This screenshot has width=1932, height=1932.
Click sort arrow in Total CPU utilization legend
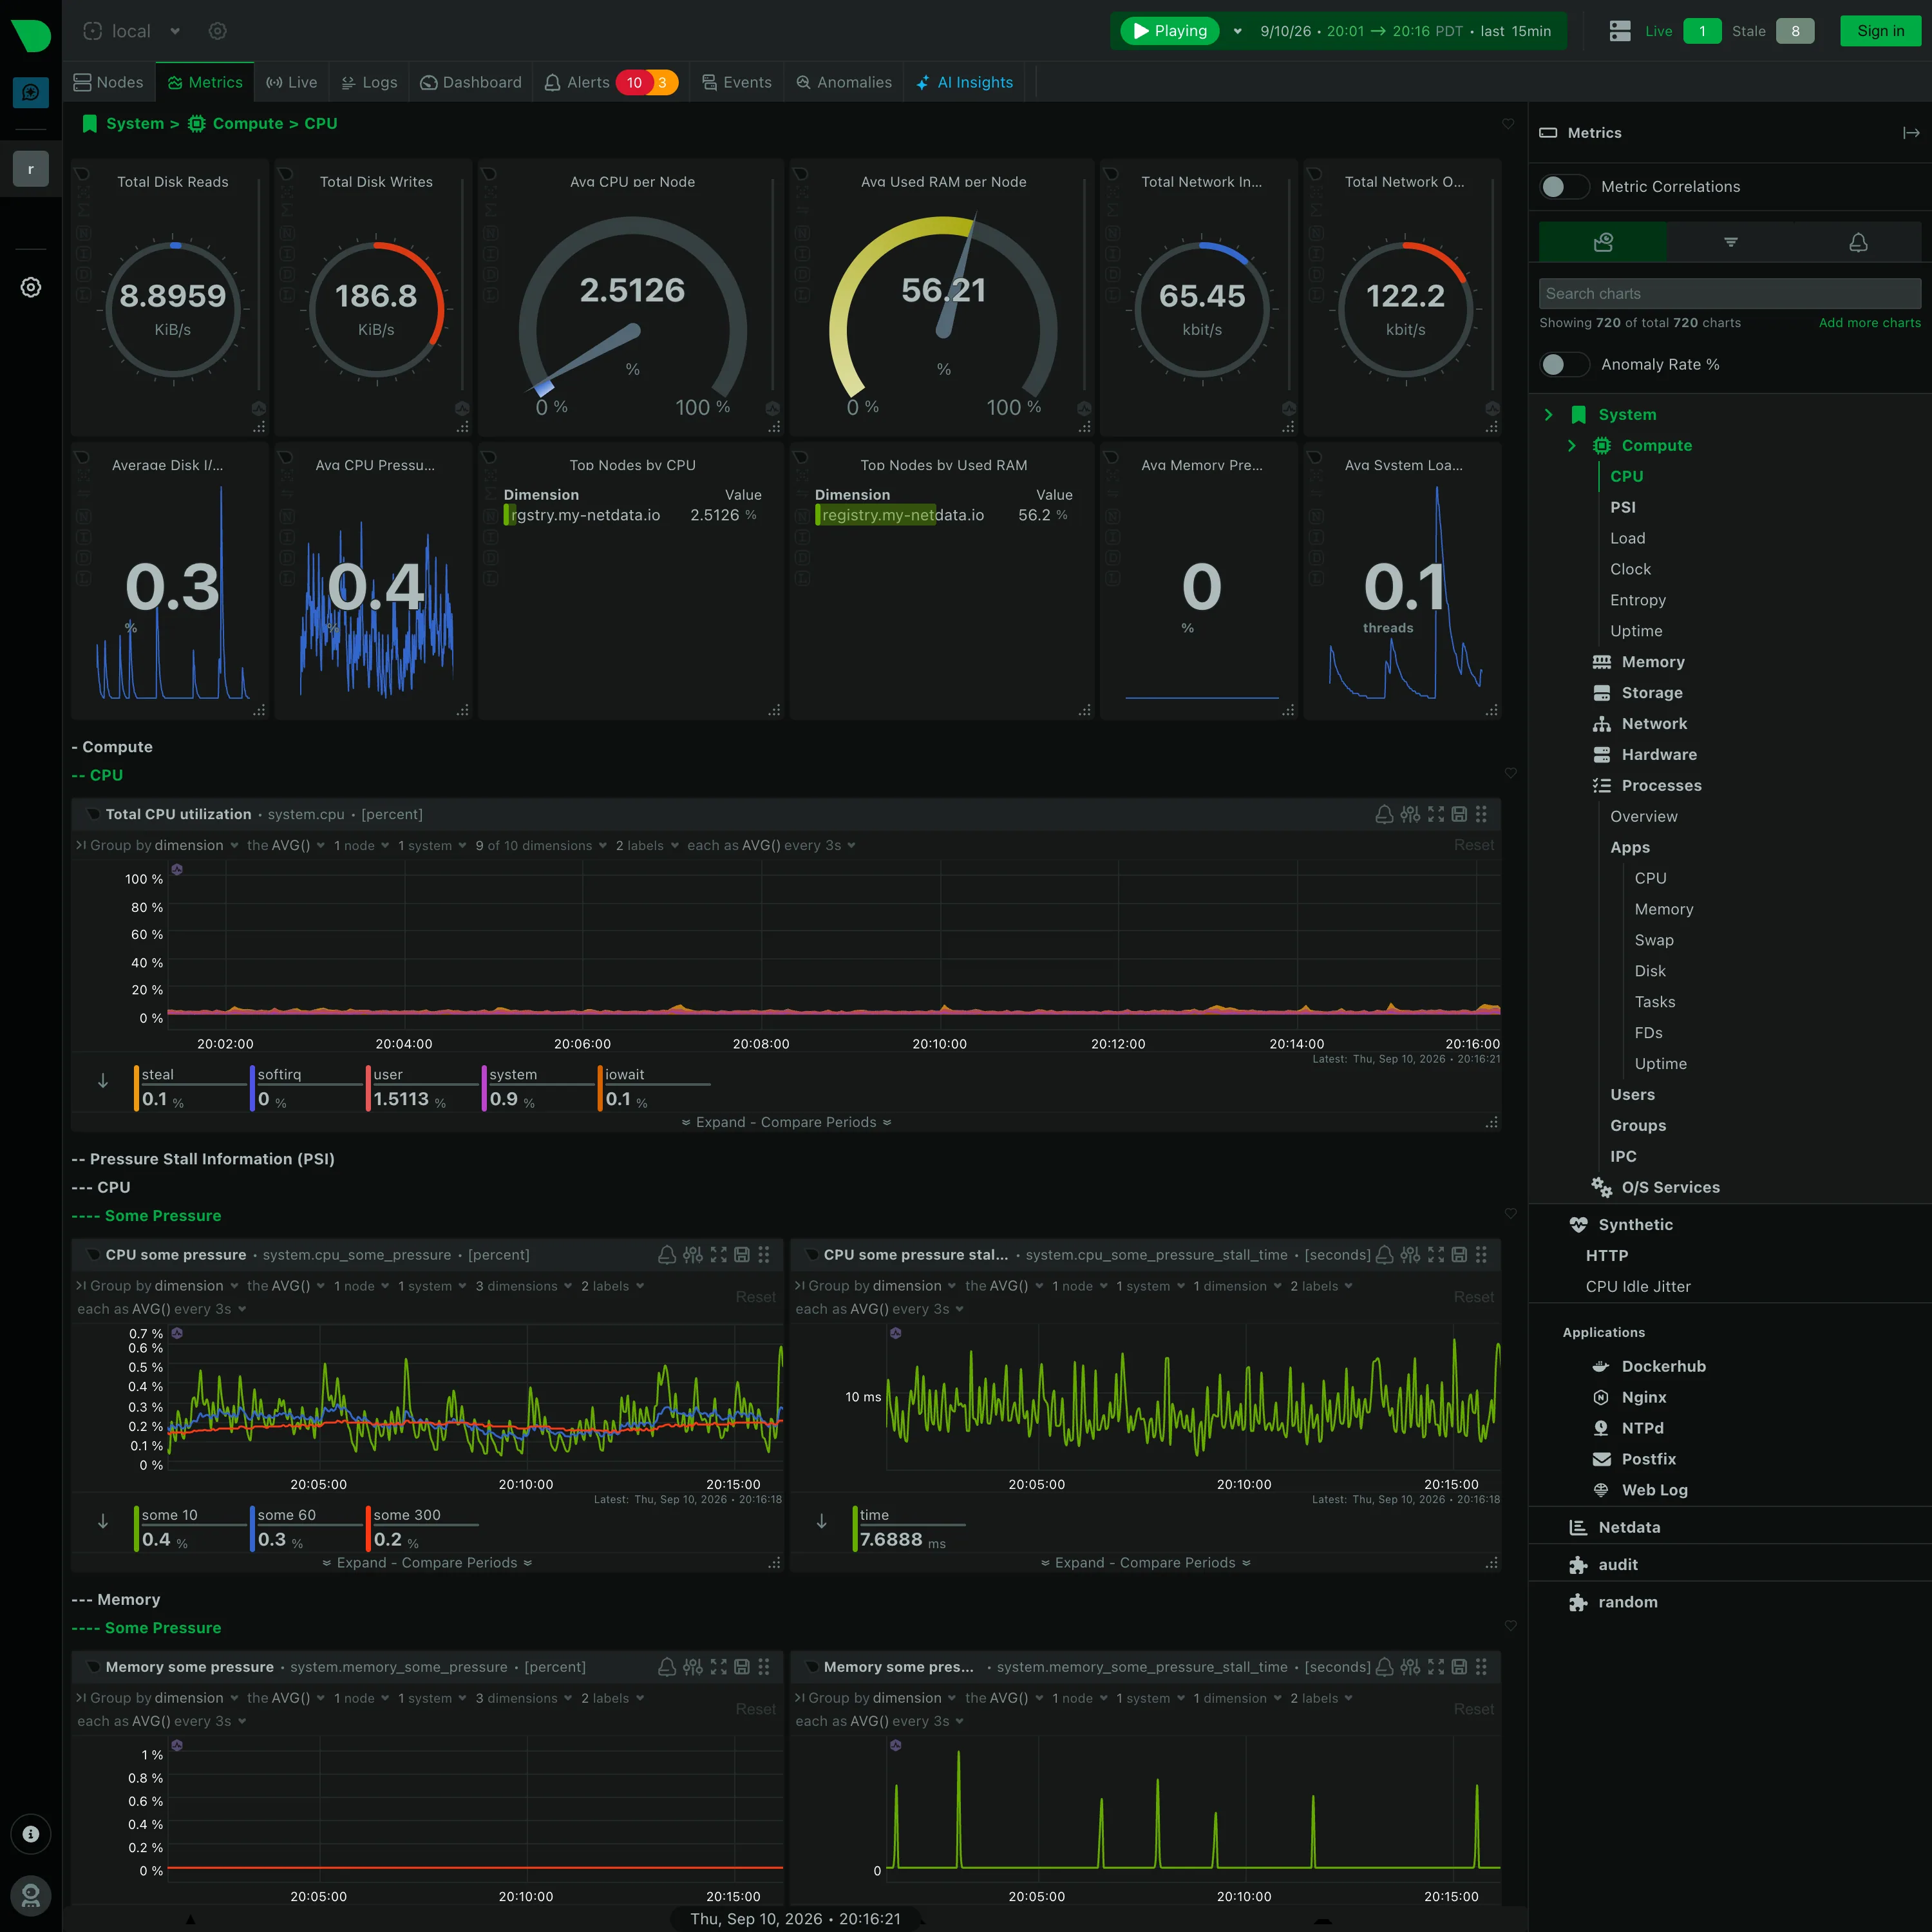103,1080
